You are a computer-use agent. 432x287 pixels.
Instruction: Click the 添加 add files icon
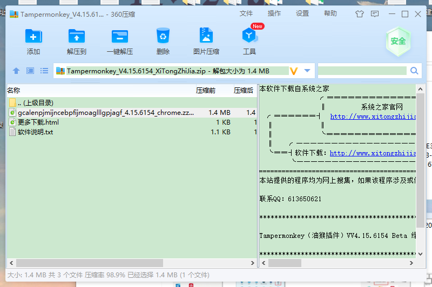click(33, 36)
